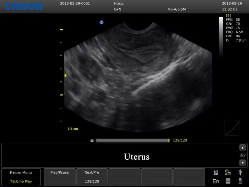Click the grayscale brightness bar
The height and width of the screenshot is (187, 249).
click(x=221, y=36)
